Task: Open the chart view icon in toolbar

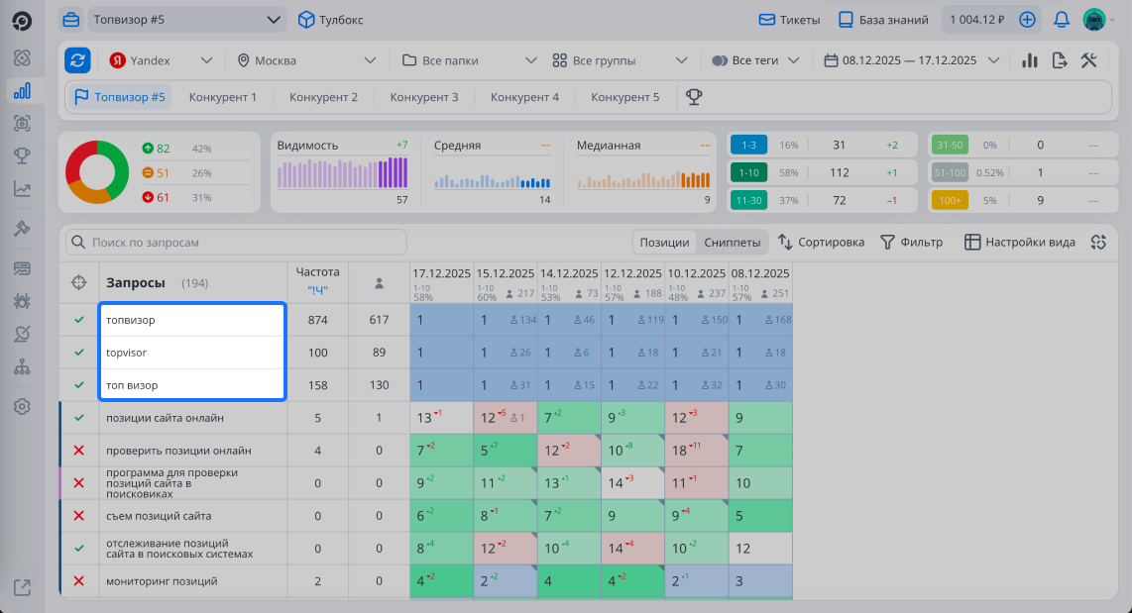Action: (1030, 60)
